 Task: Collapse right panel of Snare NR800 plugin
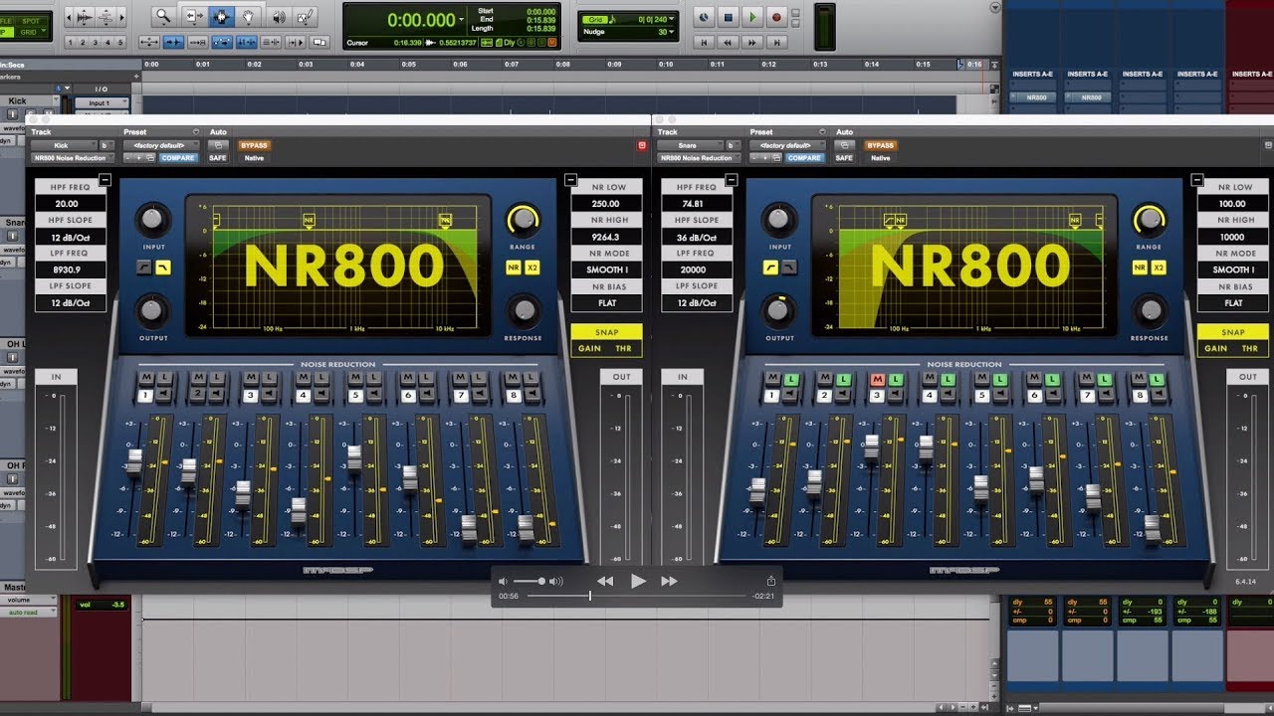(x=1195, y=180)
